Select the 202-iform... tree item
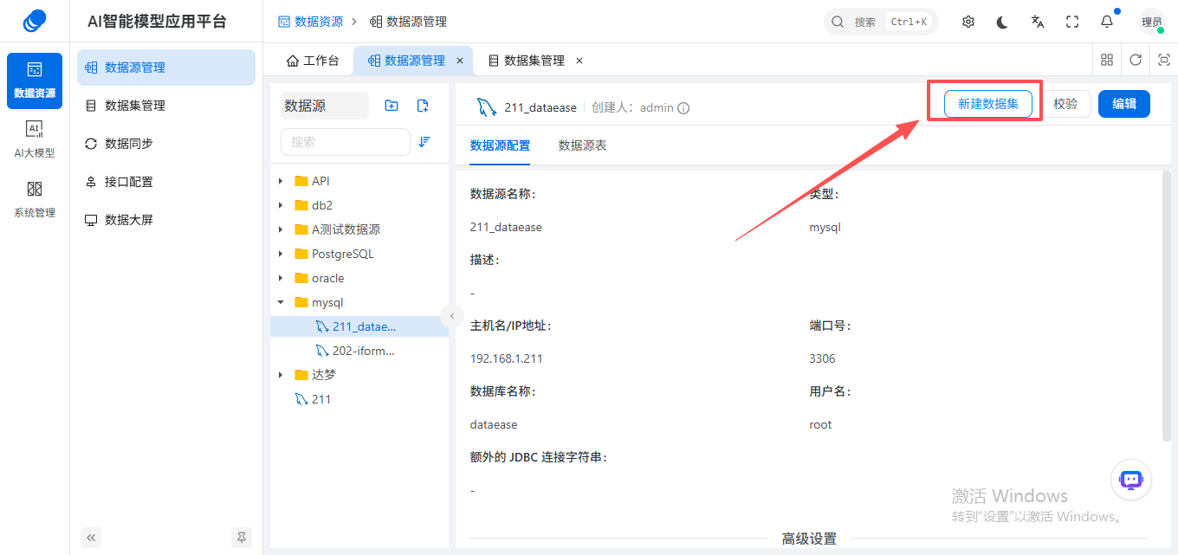Screen dimensions: 1178x555 click(x=359, y=351)
